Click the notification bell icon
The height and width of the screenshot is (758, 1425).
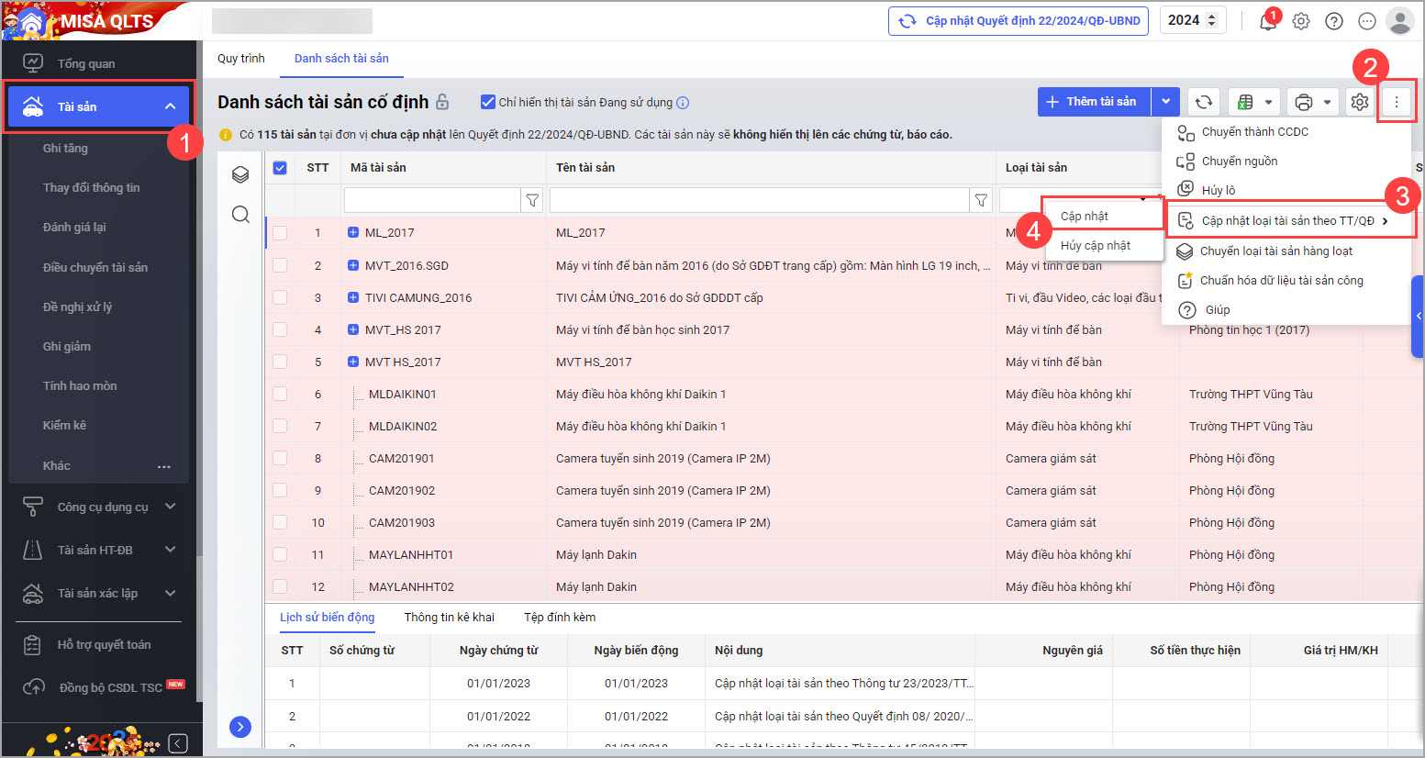click(1268, 22)
